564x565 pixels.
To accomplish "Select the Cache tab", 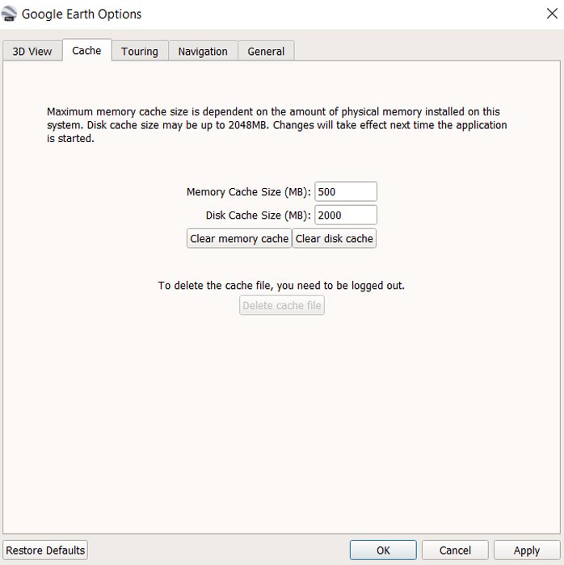I will tap(86, 50).
